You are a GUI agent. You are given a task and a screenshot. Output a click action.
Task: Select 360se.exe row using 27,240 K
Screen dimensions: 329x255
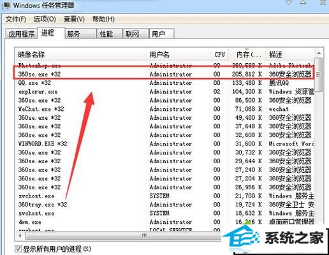tap(164, 170)
